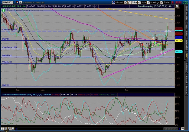Screen dimensions: 189x132
Task: Click the horizontal scrollbar thumb
Action: tap(171, 129)
